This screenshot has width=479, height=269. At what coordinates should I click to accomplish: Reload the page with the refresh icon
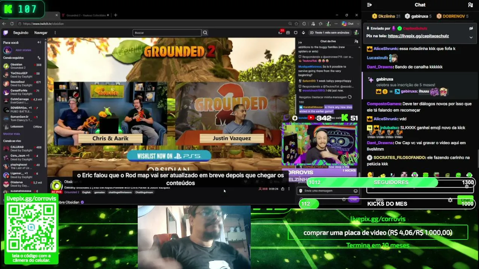coord(12,24)
